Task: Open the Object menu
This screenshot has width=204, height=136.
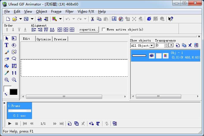Action: point(42,12)
